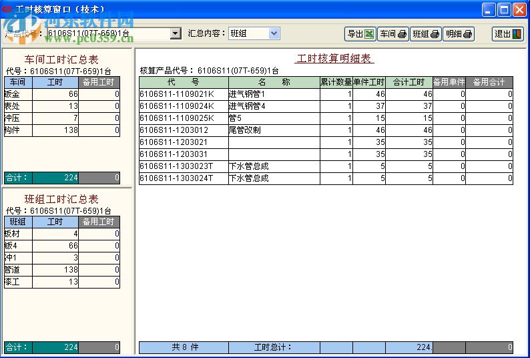Screen dimensions: 530x358
Task: Click the app icon in title bar
Action: [x=7, y=9]
